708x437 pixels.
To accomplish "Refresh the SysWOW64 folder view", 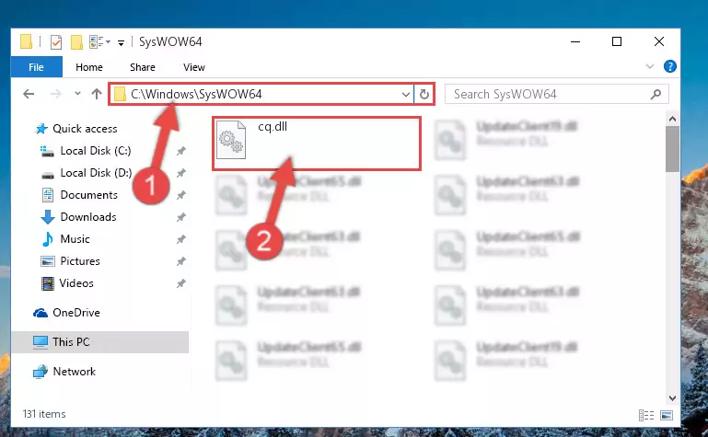I will click(x=424, y=94).
